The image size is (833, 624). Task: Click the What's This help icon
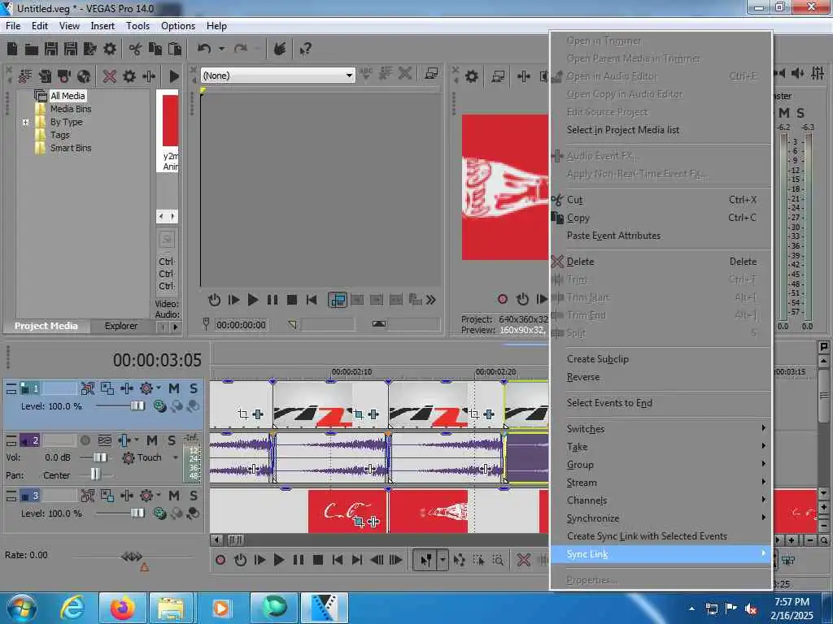point(306,50)
